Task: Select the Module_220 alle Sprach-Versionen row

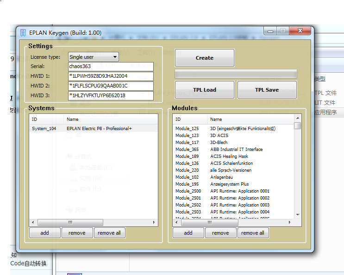Action: pos(236,170)
